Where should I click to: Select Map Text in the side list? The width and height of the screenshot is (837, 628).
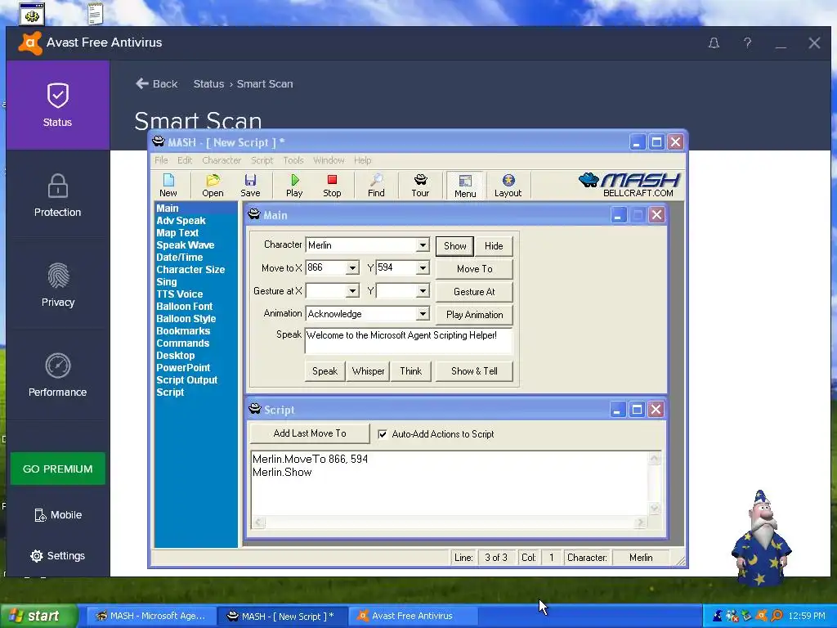(177, 233)
